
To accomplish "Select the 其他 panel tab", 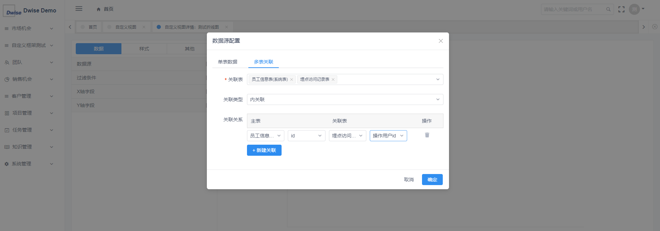I will coord(190,49).
